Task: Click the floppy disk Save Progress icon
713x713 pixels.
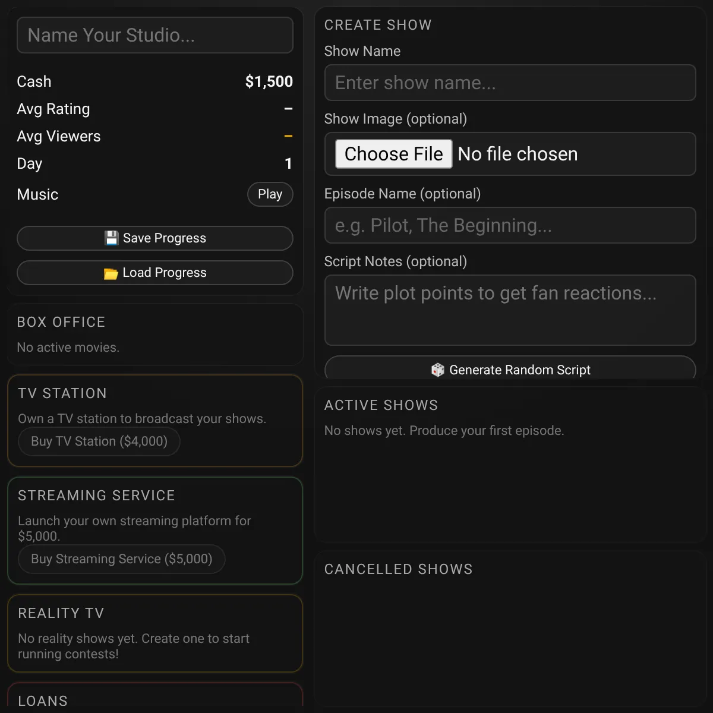Action: tap(111, 238)
